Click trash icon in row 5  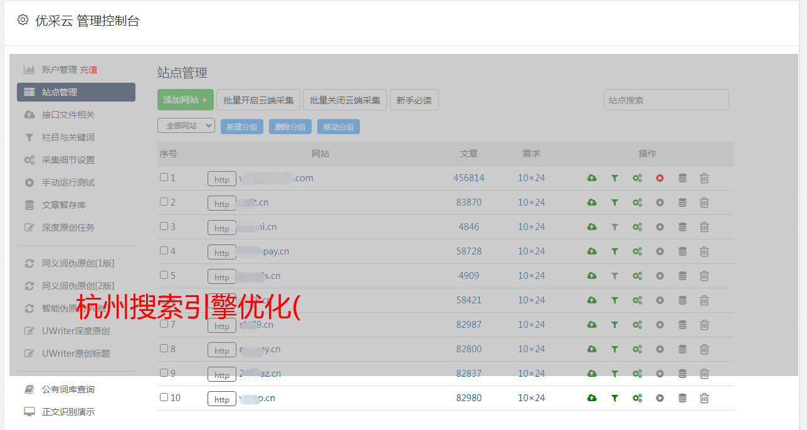704,276
